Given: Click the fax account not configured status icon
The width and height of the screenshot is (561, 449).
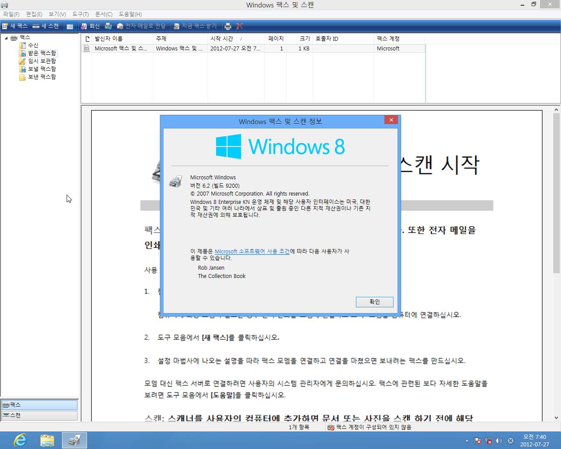Looking at the screenshot, I should (x=331, y=427).
